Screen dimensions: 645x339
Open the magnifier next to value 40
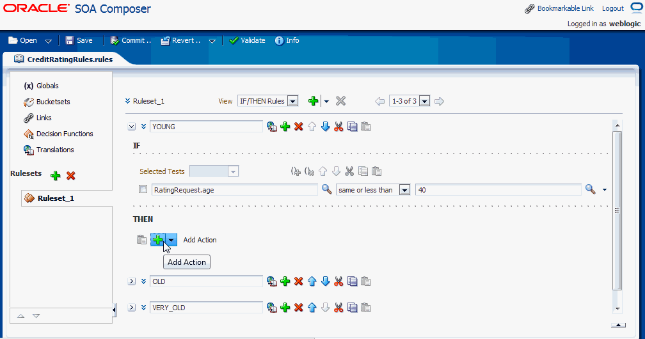coord(590,189)
